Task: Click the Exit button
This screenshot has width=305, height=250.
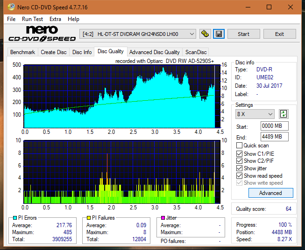Action: (x=279, y=34)
